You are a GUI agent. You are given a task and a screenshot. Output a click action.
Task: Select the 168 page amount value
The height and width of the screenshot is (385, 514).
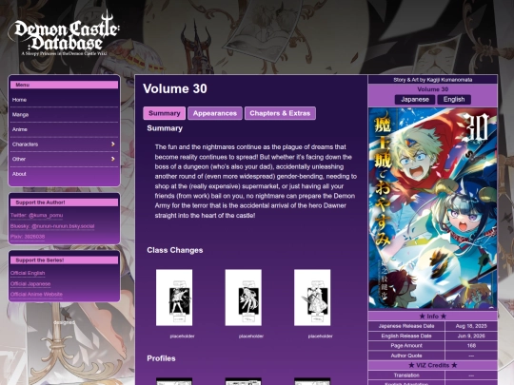471,346
